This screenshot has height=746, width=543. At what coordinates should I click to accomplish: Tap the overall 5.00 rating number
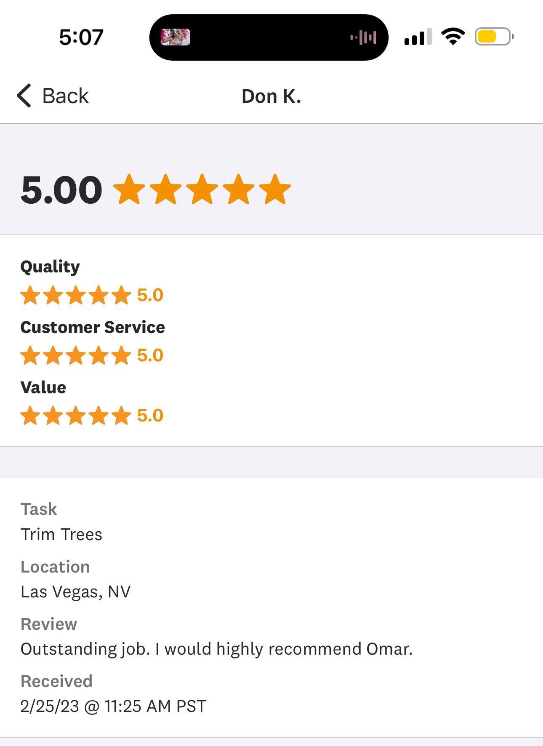coord(61,190)
